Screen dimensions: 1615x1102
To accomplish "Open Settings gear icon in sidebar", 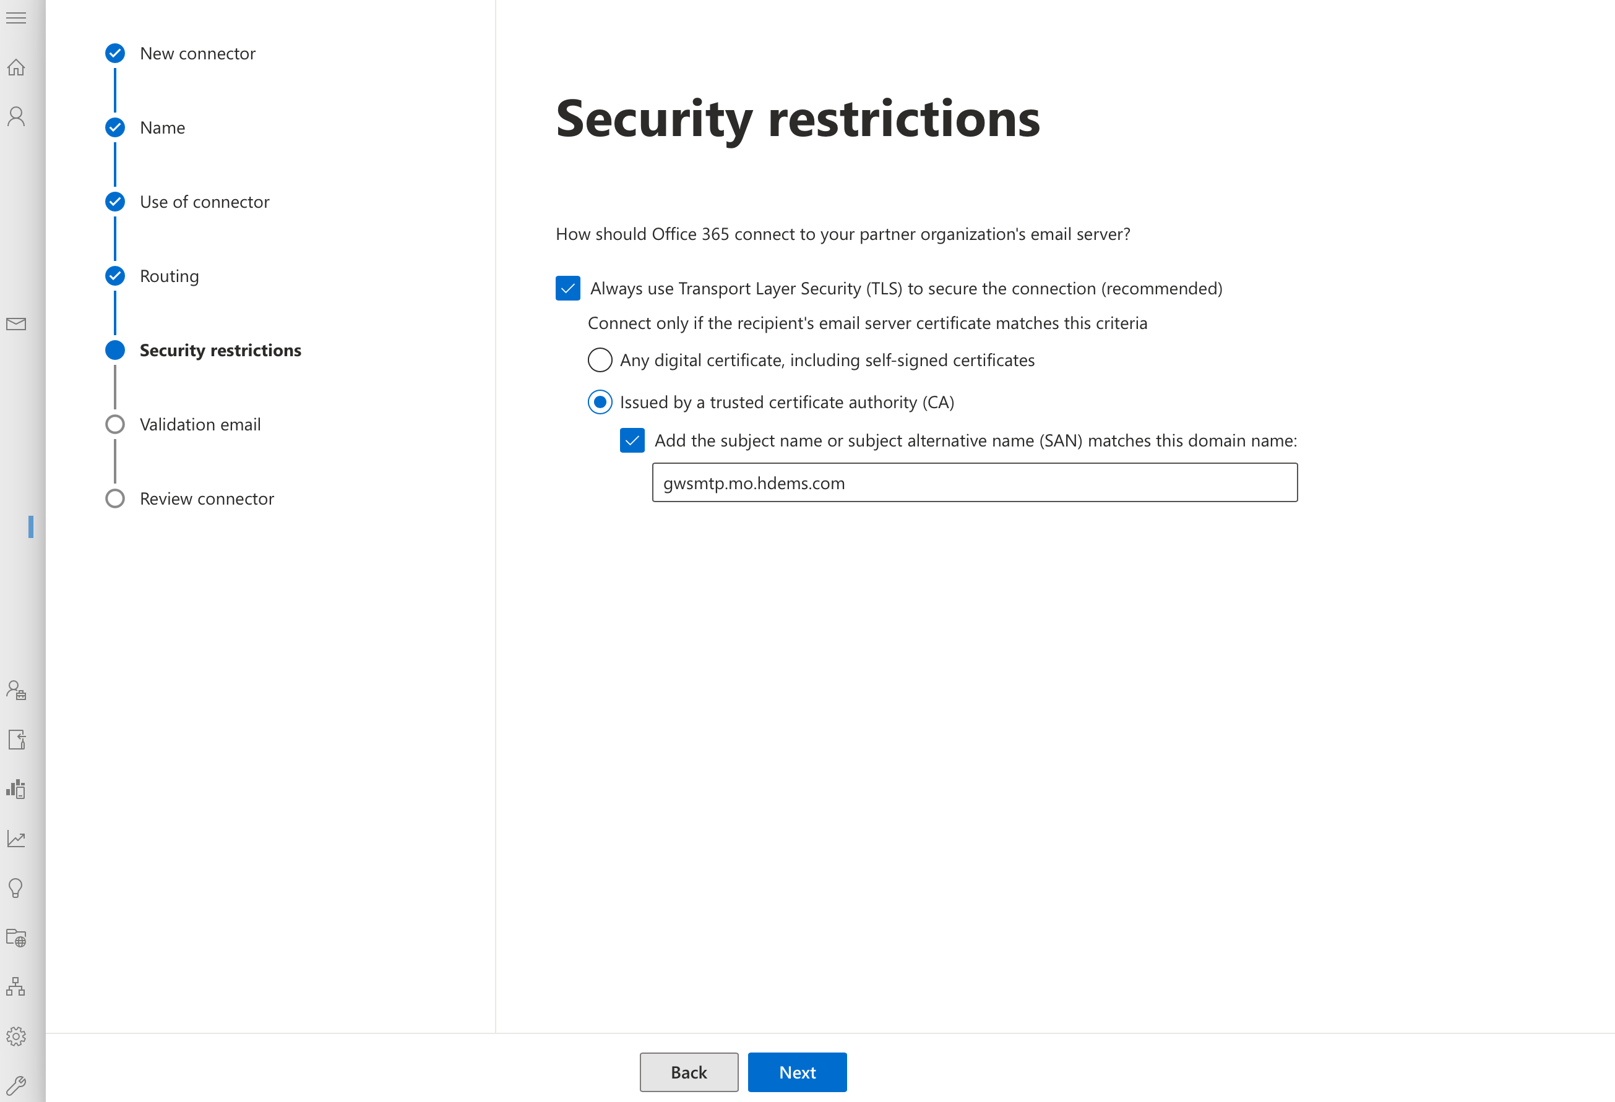I will coord(16,1036).
